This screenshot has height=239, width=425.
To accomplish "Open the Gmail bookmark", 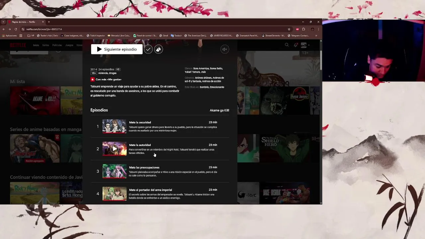I will pos(164,36).
